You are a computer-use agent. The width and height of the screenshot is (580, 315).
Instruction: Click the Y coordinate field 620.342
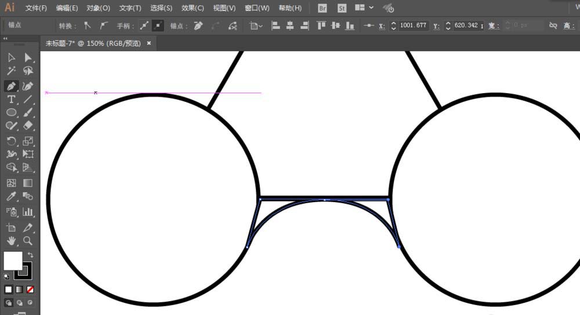468,25
